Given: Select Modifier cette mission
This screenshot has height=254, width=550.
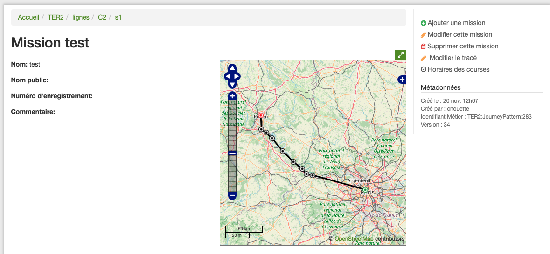Looking at the screenshot, I should (x=459, y=34).
